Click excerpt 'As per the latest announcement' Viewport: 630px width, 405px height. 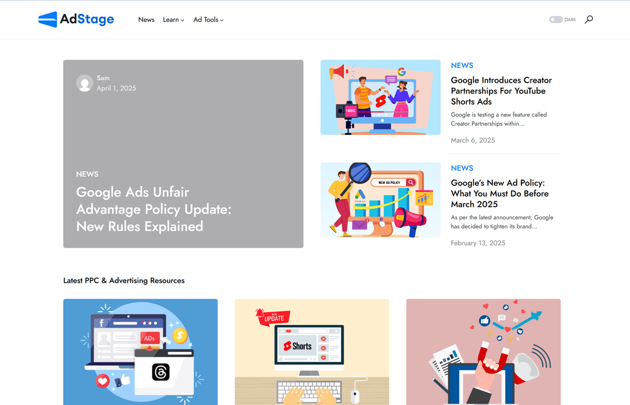(502, 222)
